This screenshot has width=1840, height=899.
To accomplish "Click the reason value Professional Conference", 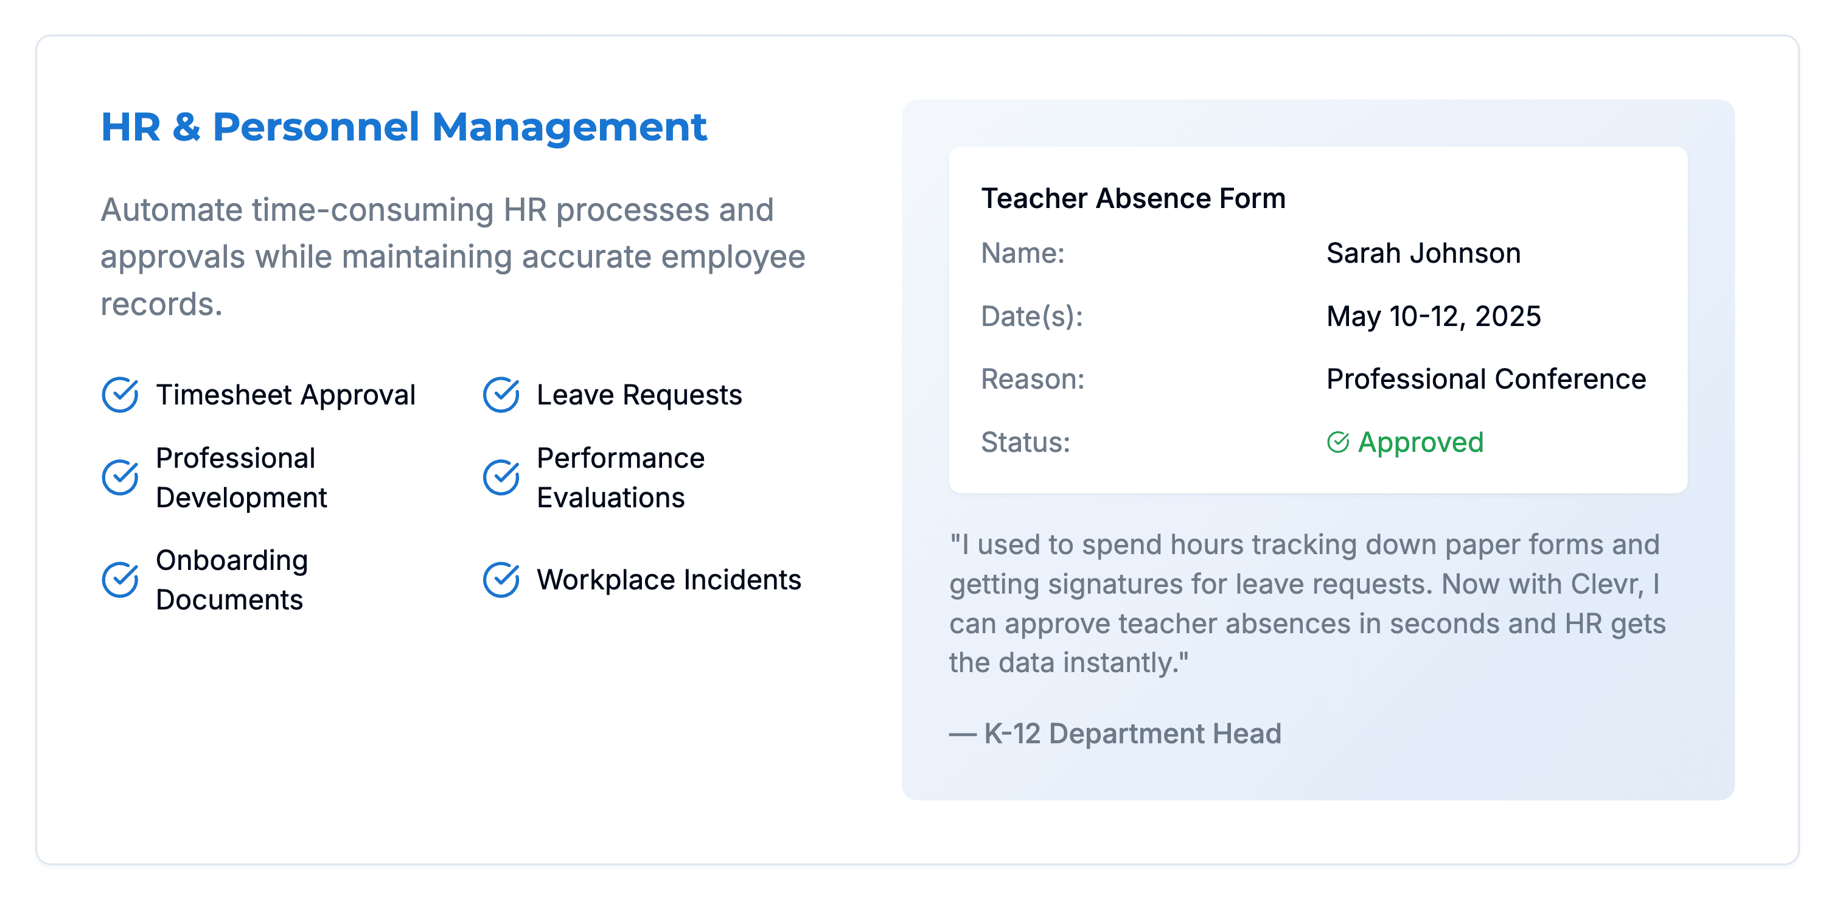I will click(x=1486, y=379).
